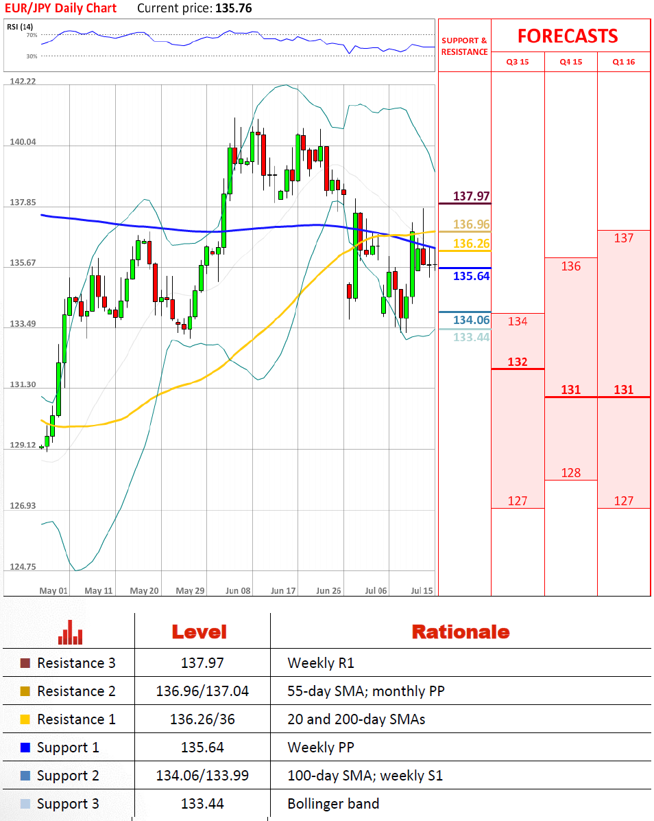
Task: Click the 55-day SMA; monthly PP rationale
Action: pos(366,691)
